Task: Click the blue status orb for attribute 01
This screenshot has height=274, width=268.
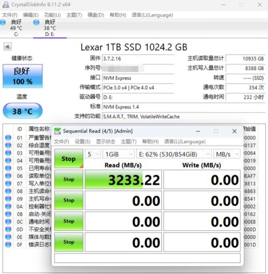Action: (8, 138)
